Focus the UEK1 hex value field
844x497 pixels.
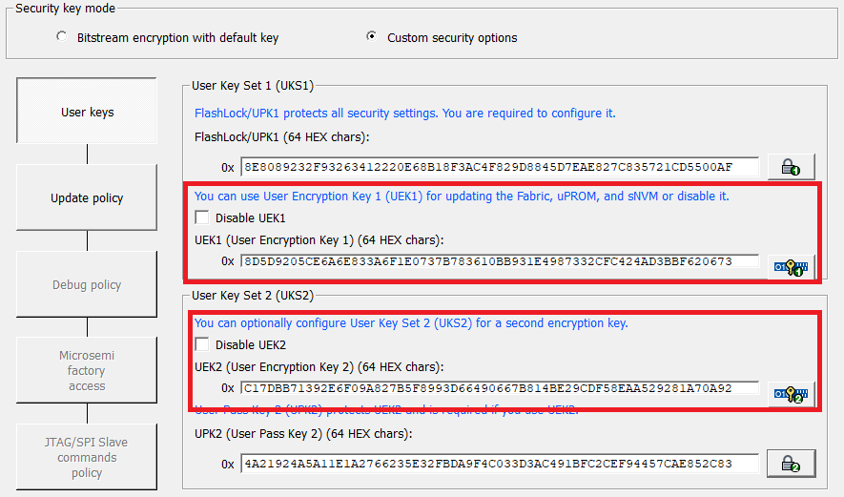500,261
